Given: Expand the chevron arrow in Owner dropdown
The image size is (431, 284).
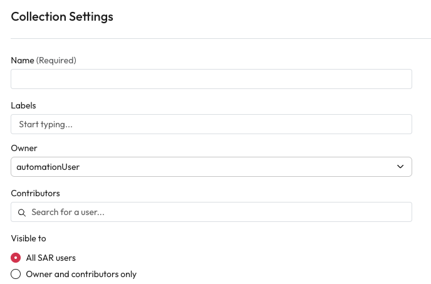Looking at the screenshot, I should click(x=400, y=167).
